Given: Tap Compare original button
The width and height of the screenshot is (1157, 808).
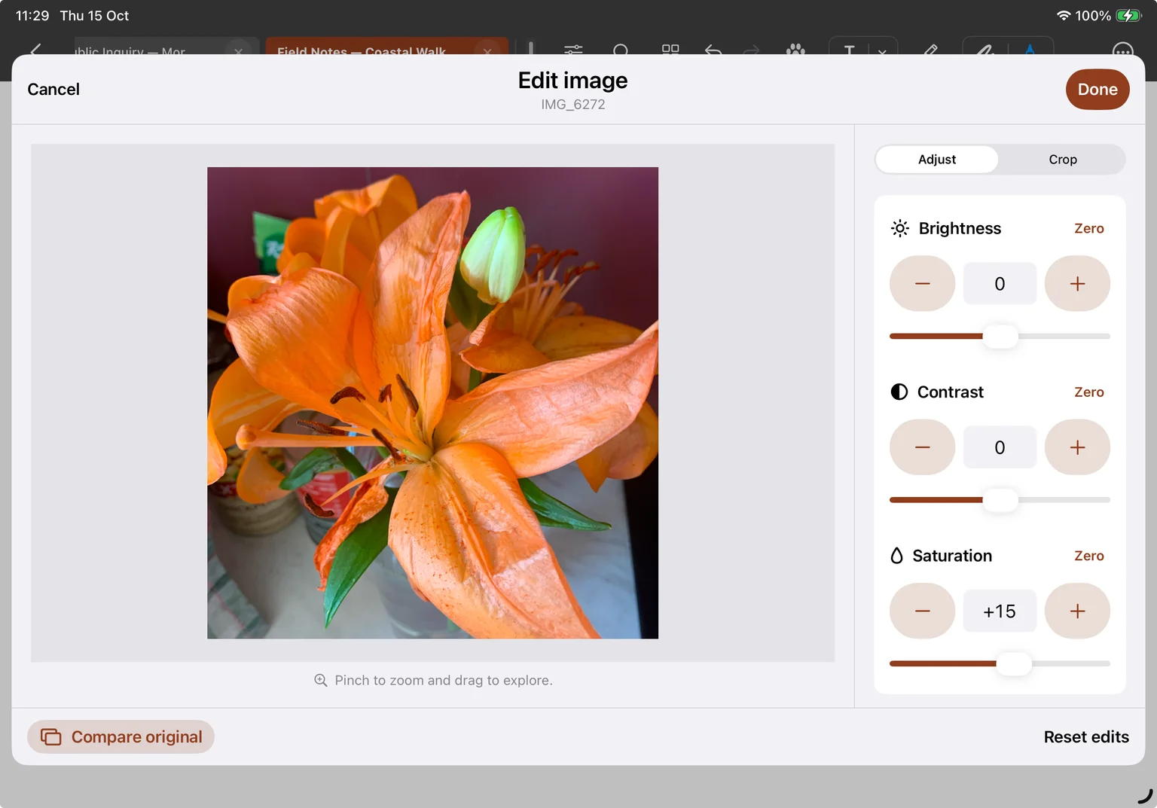Looking at the screenshot, I should point(121,737).
